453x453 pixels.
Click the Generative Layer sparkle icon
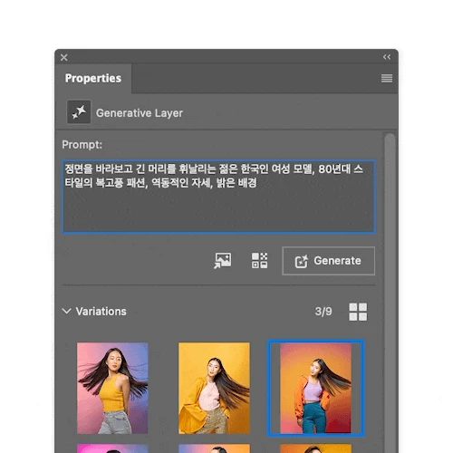point(79,112)
